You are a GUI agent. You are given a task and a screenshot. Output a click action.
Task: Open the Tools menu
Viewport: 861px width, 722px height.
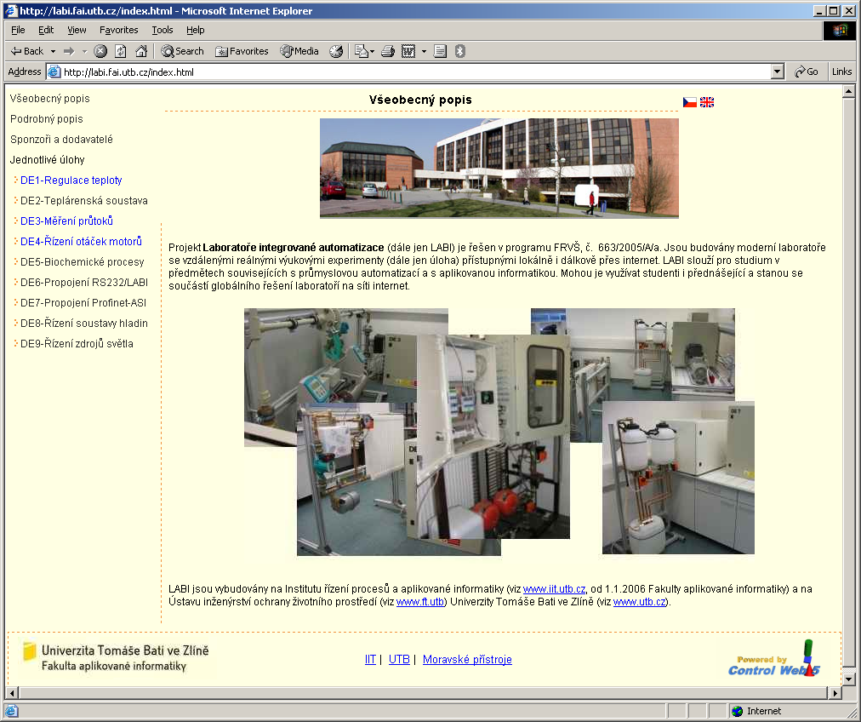[162, 30]
